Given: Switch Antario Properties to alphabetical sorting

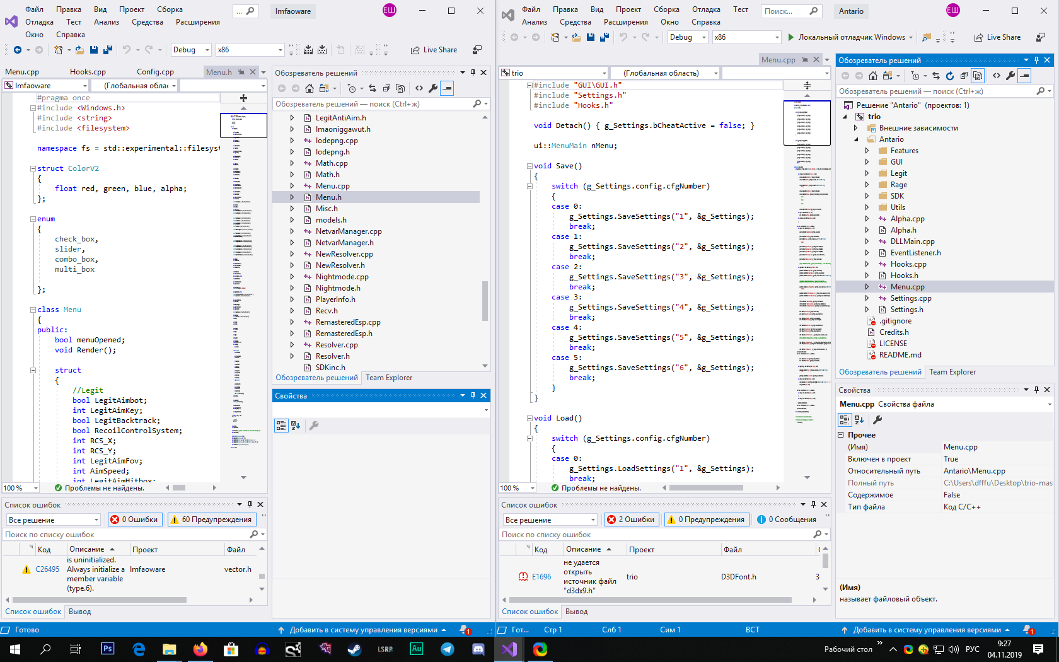Looking at the screenshot, I should 859,420.
